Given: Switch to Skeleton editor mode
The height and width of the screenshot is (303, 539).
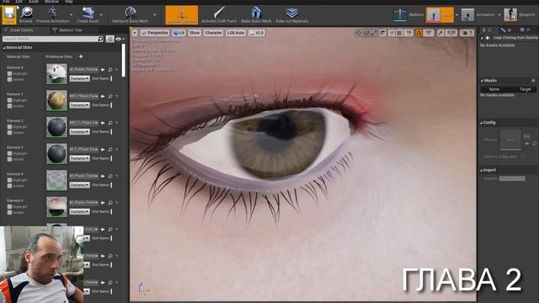Looking at the screenshot, I should 408,15.
